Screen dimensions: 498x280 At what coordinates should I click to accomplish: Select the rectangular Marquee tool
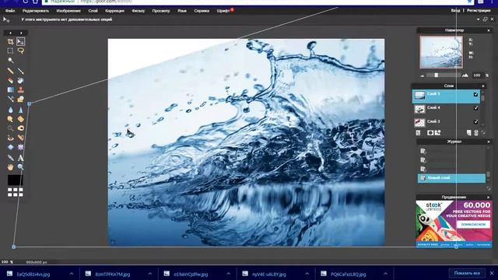pyautogui.click(x=10, y=51)
